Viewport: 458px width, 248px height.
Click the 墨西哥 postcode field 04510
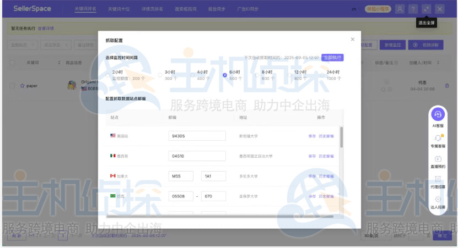[197, 156]
